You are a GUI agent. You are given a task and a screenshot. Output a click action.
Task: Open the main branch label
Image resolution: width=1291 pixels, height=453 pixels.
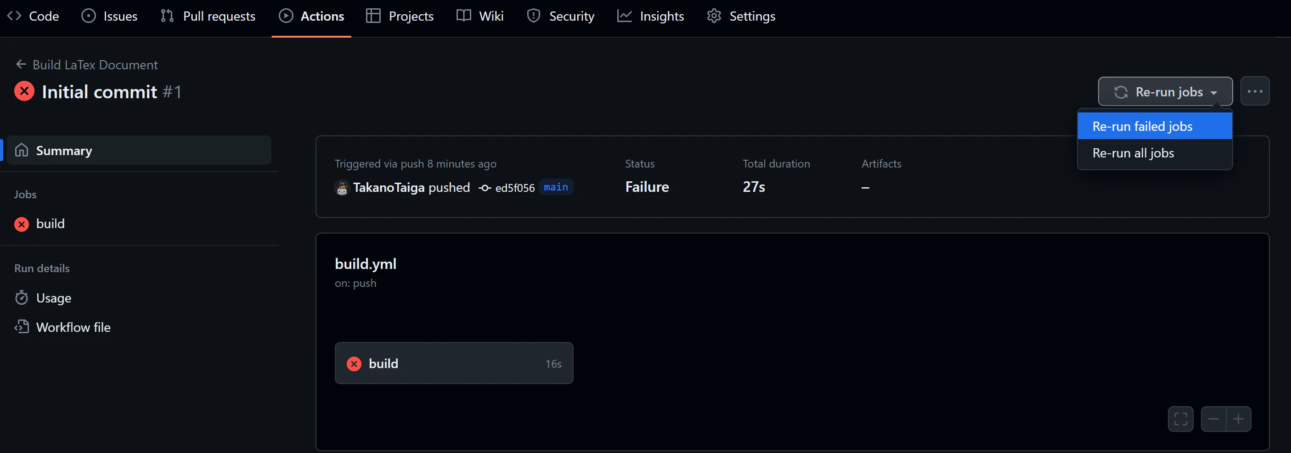(x=556, y=187)
